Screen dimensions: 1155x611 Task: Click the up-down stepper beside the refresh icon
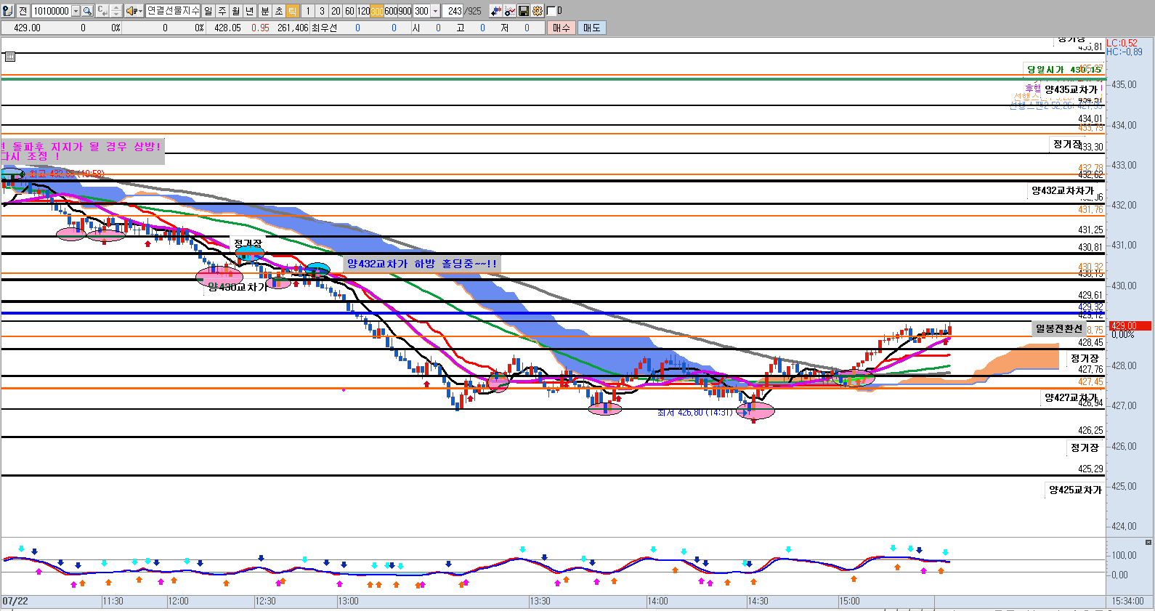click(x=116, y=11)
